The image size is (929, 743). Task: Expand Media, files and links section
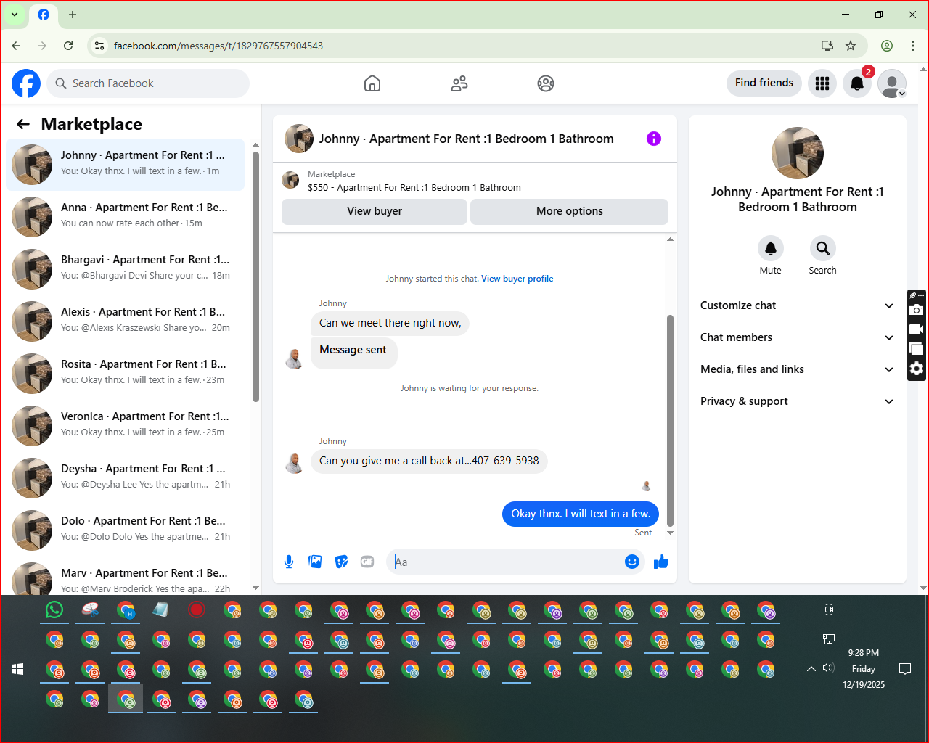(797, 369)
